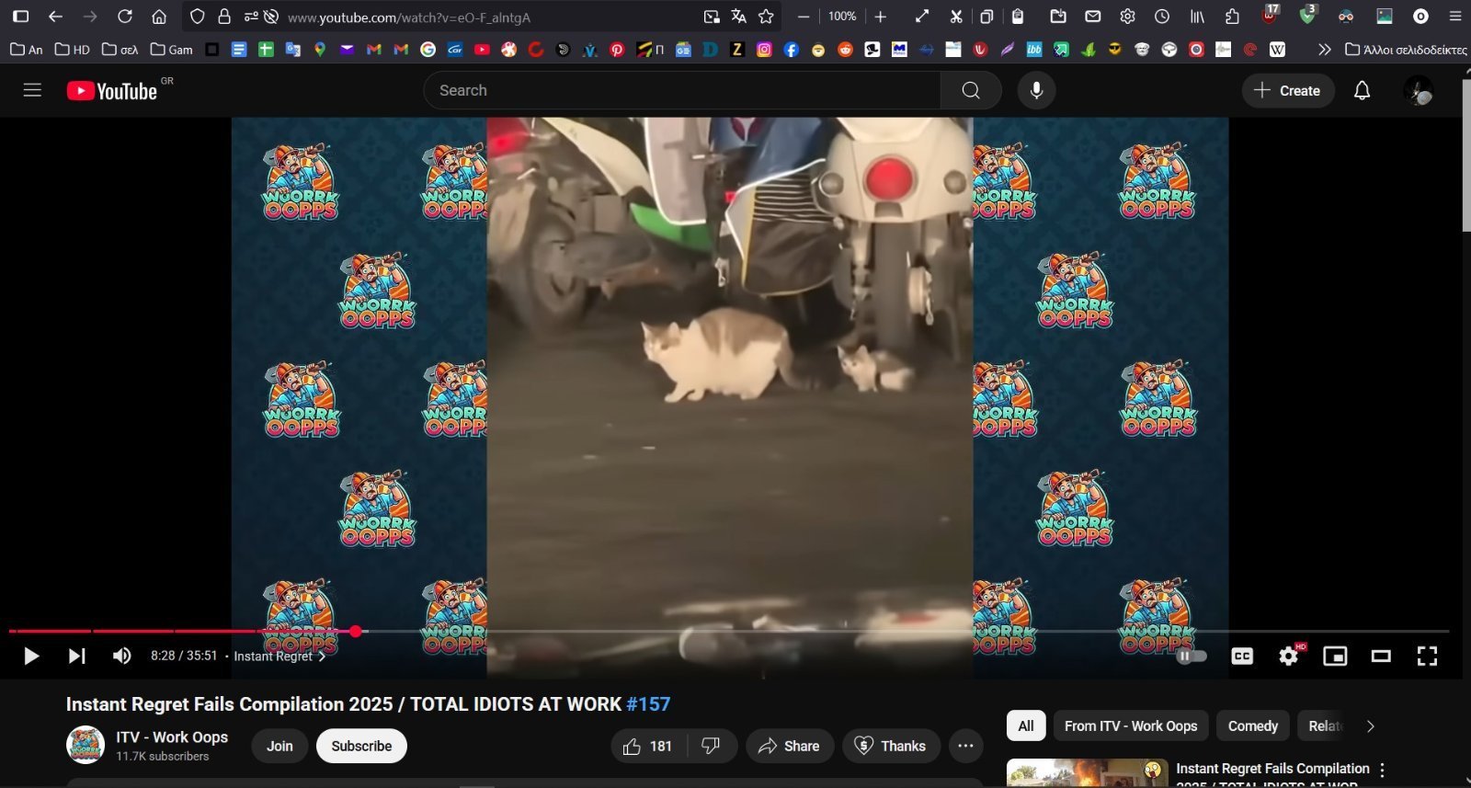Mute the video volume
The width and height of the screenshot is (1471, 788).
click(121, 656)
